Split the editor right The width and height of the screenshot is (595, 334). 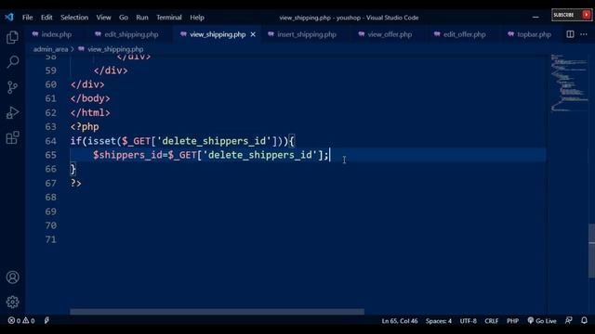click(570, 34)
